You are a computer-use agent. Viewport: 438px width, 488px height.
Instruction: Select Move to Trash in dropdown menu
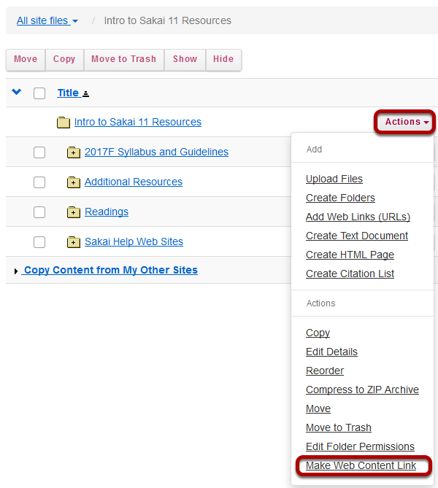click(338, 427)
